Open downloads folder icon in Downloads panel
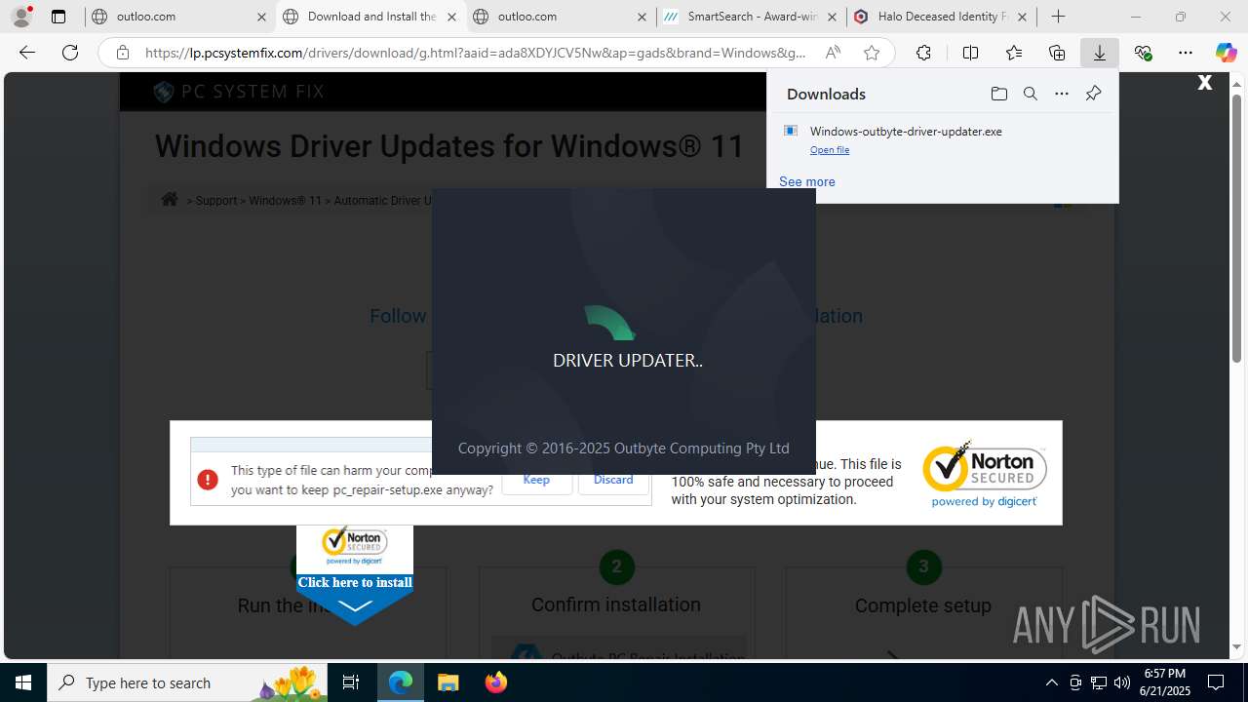 tap(998, 94)
